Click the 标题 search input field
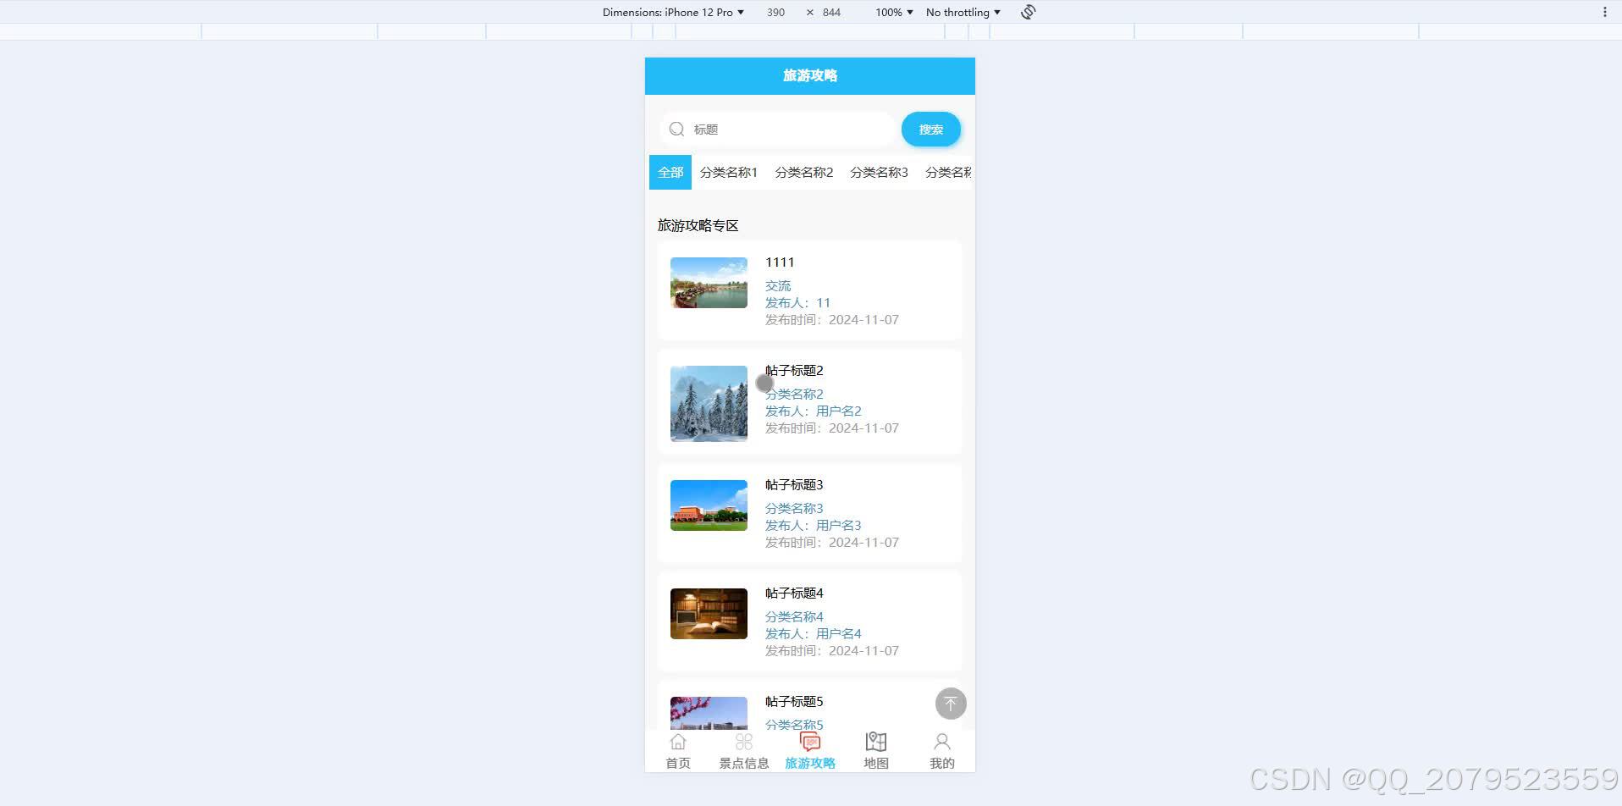Screen dimensions: 1622x806 click(777, 130)
